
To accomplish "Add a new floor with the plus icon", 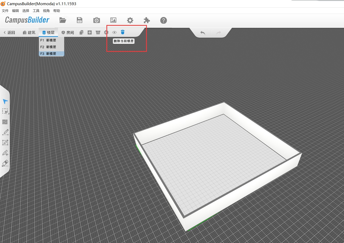I will click(x=90, y=32).
